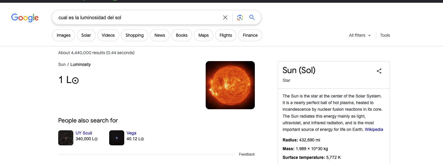Viewport: 443px width, 164px height.
Task: Open Search by image camera icon
Action: (x=240, y=17)
